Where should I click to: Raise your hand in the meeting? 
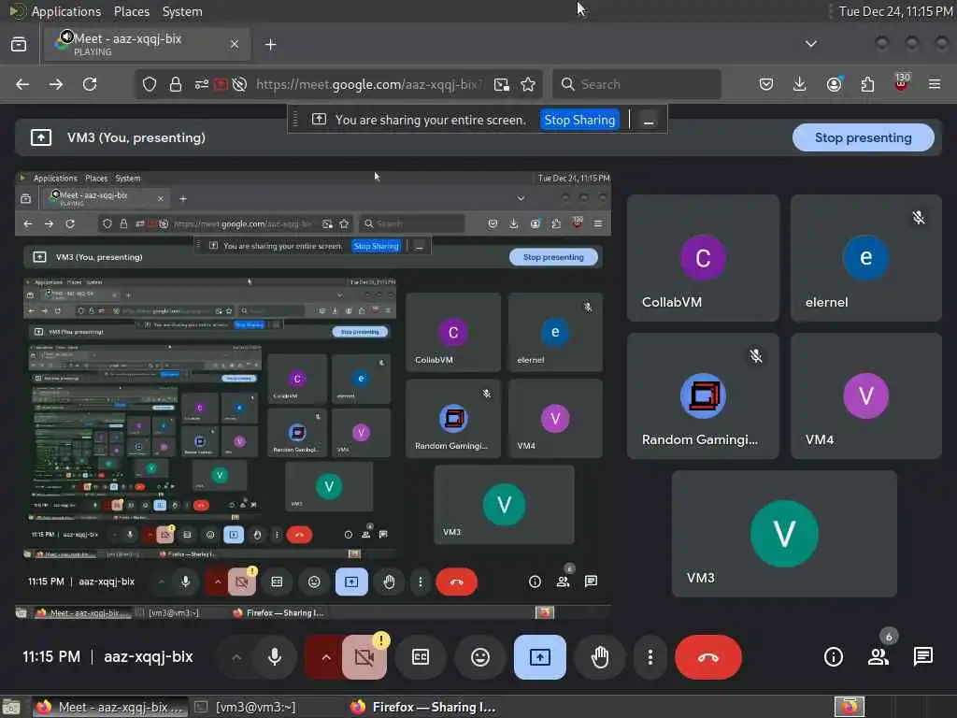[600, 657]
